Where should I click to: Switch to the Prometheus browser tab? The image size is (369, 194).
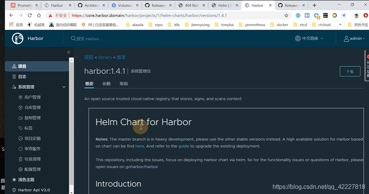point(24,5)
